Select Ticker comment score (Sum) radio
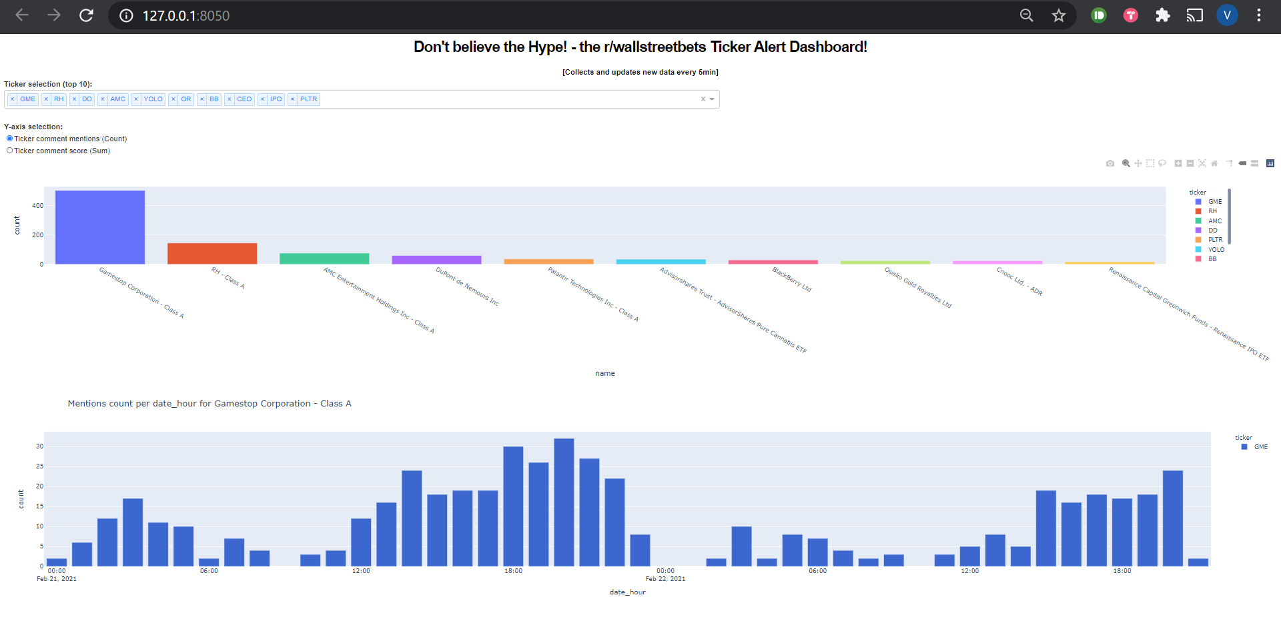The width and height of the screenshot is (1281, 641). point(9,151)
